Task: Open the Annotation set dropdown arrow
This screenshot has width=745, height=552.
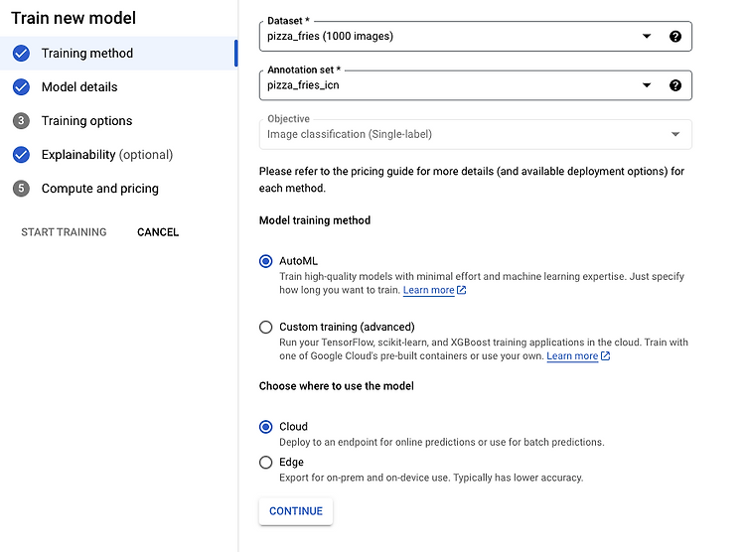Action: point(647,85)
